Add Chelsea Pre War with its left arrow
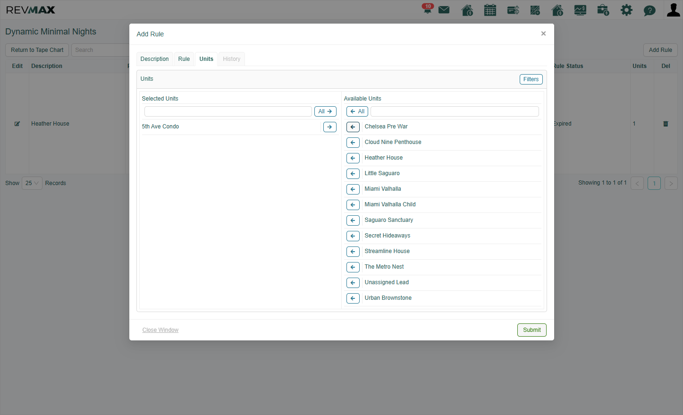Screen dimensions: 683x415 (x=353, y=127)
